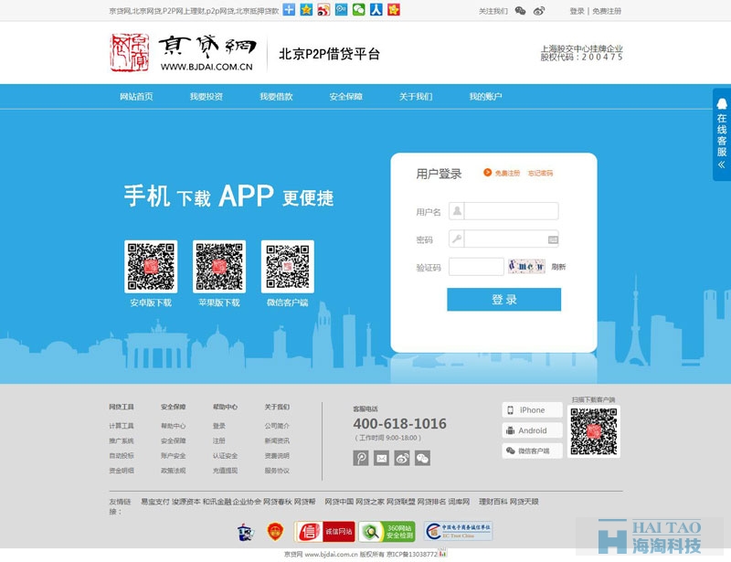
Task: Open 政策法规 footer link
Action: [173, 471]
